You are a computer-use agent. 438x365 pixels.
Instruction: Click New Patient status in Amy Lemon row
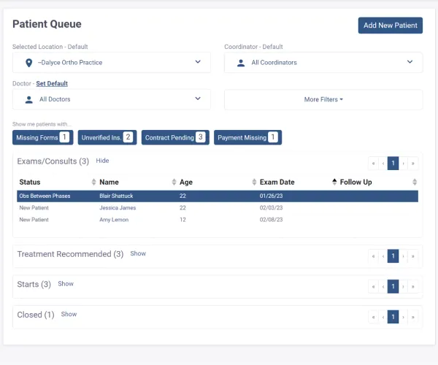pos(34,220)
